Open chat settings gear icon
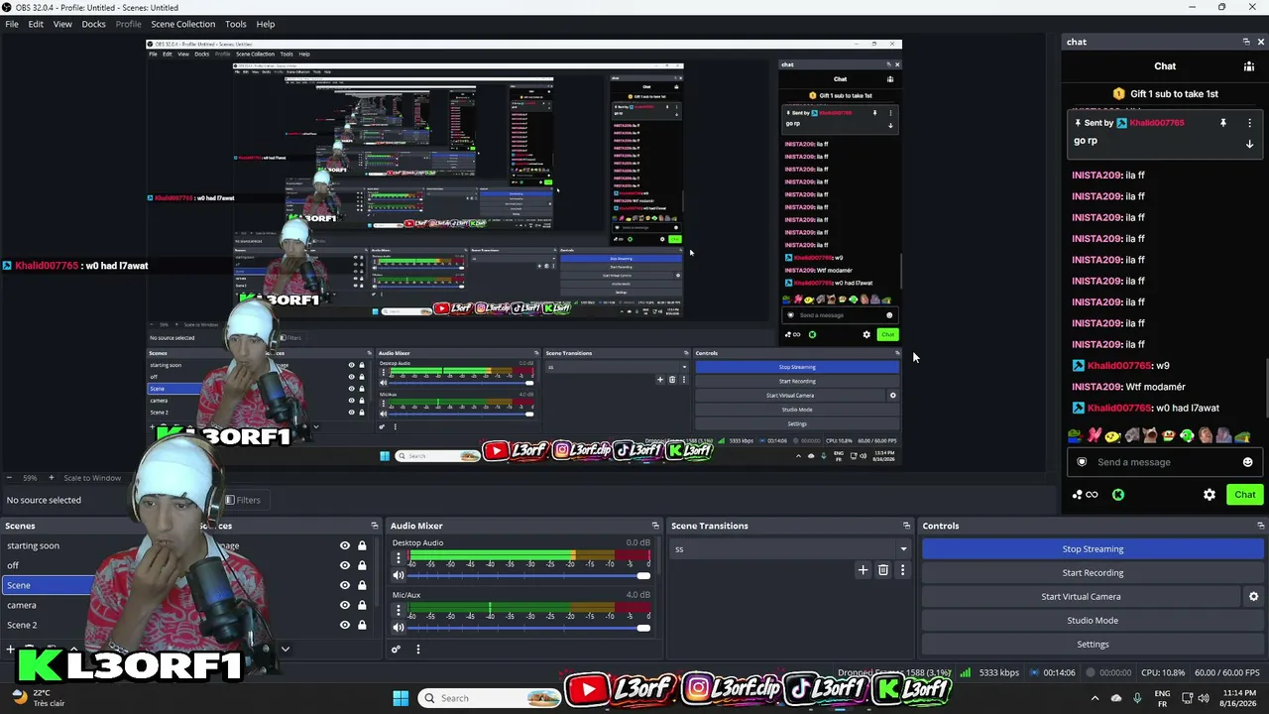This screenshot has width=1269, height=714. (x=1210, y=495)
